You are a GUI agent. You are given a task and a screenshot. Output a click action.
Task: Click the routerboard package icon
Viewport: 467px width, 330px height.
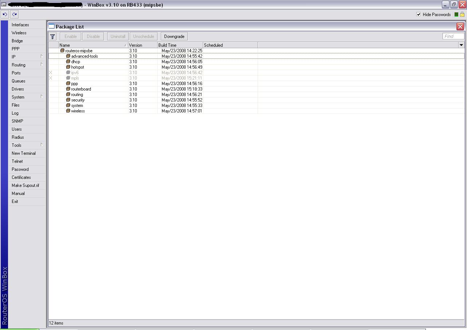(x=68, y=89)
